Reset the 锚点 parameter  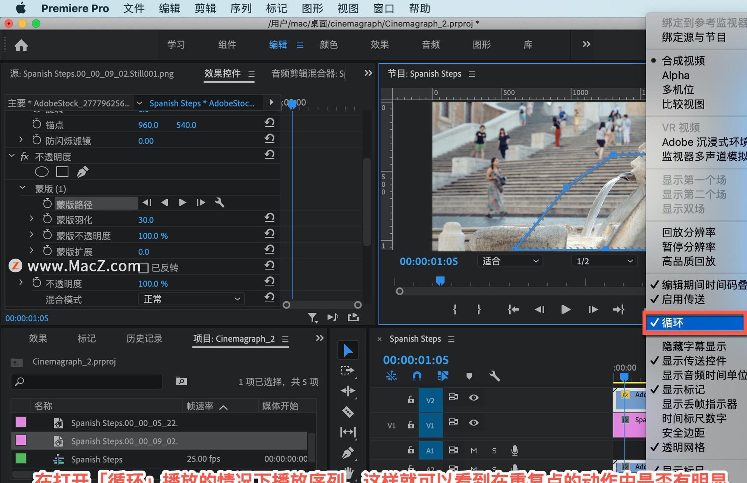(270, 123)
